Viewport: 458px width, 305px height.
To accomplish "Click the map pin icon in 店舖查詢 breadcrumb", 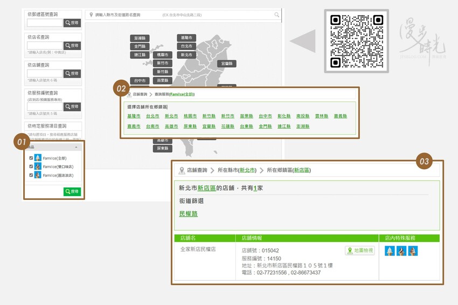I will point(182,170).
